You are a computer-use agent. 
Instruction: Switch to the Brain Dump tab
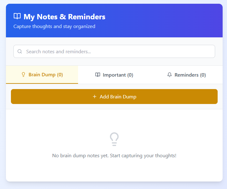click(x=42, y=75)
